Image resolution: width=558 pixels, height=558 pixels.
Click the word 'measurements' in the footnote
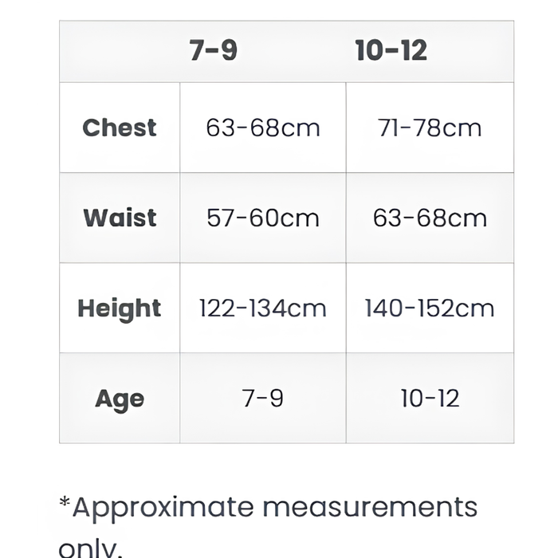point(370,507)
